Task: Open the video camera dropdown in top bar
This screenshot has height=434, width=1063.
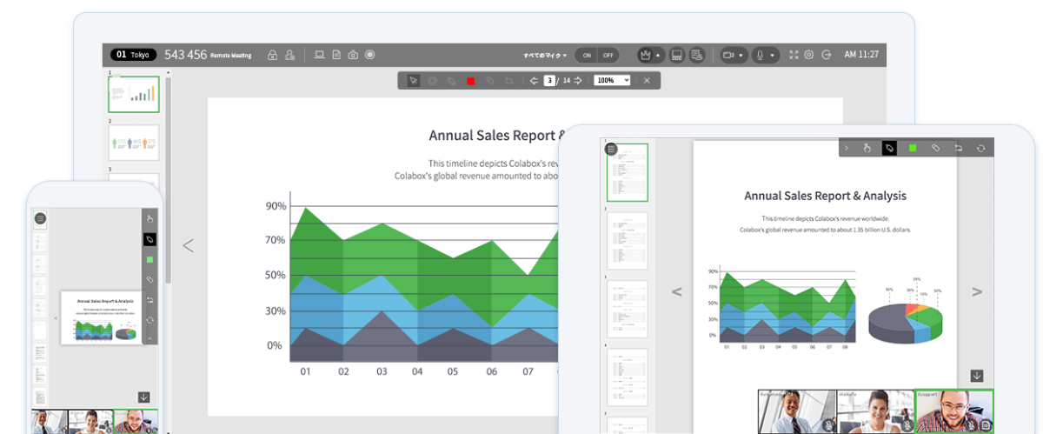Action: (734, 55)
